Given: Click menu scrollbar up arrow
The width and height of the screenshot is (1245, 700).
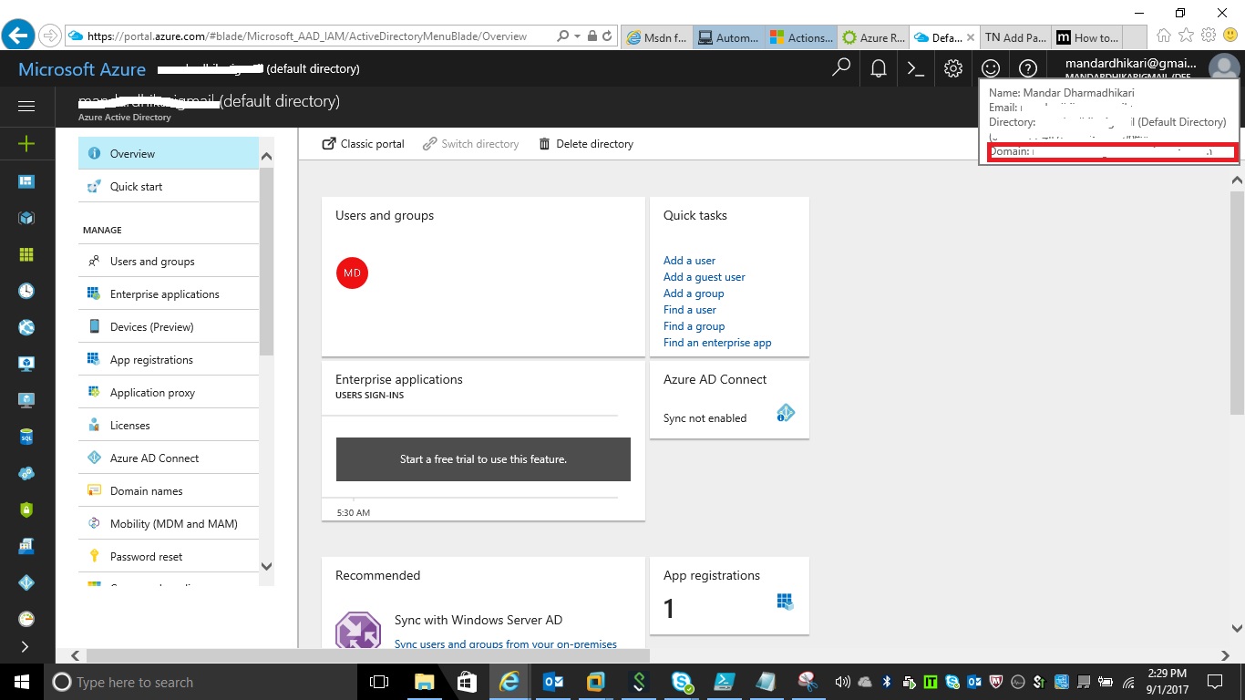Looking at the screenshot, I should [266, 156].
